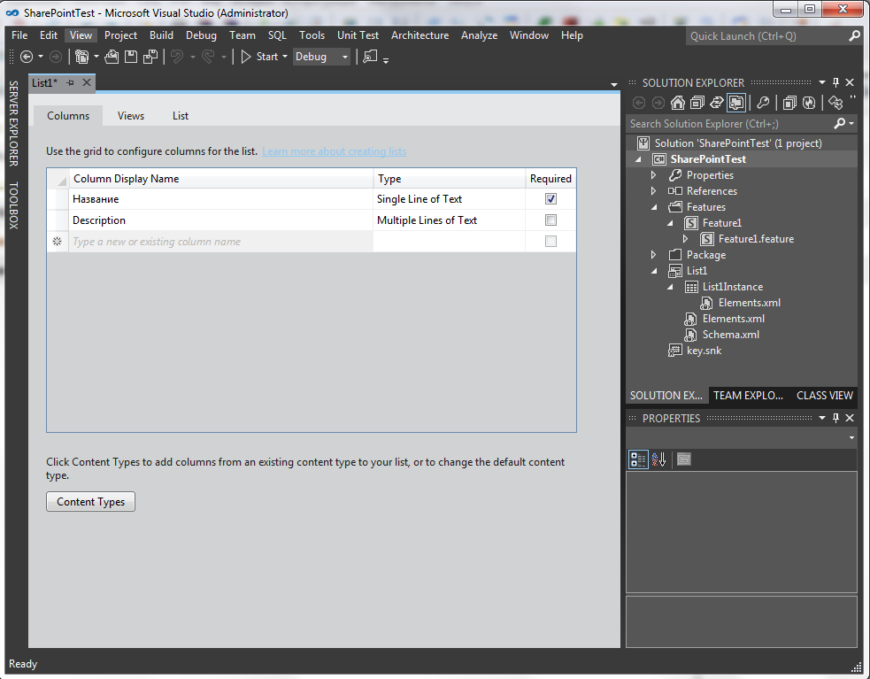Viewport: 870px width, 679px height.
Task: Enable Show All Files in Solution Explorer
Action: tap(736, 102)
